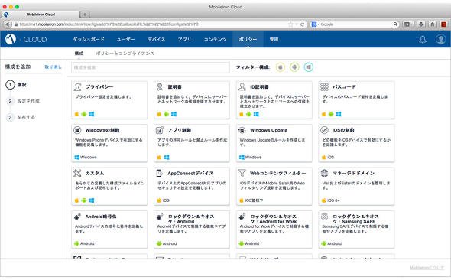Click the Samsung SAFE kiosk icon
451x280 pixels.
point(324,217)
